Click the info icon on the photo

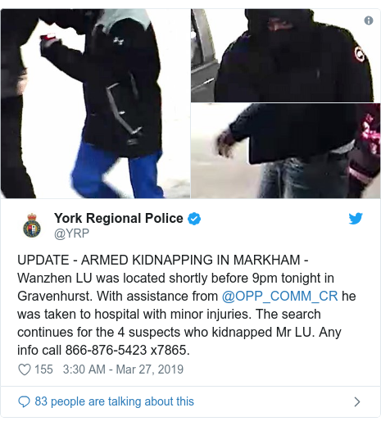pyautogui.click(x=369, y=20)
